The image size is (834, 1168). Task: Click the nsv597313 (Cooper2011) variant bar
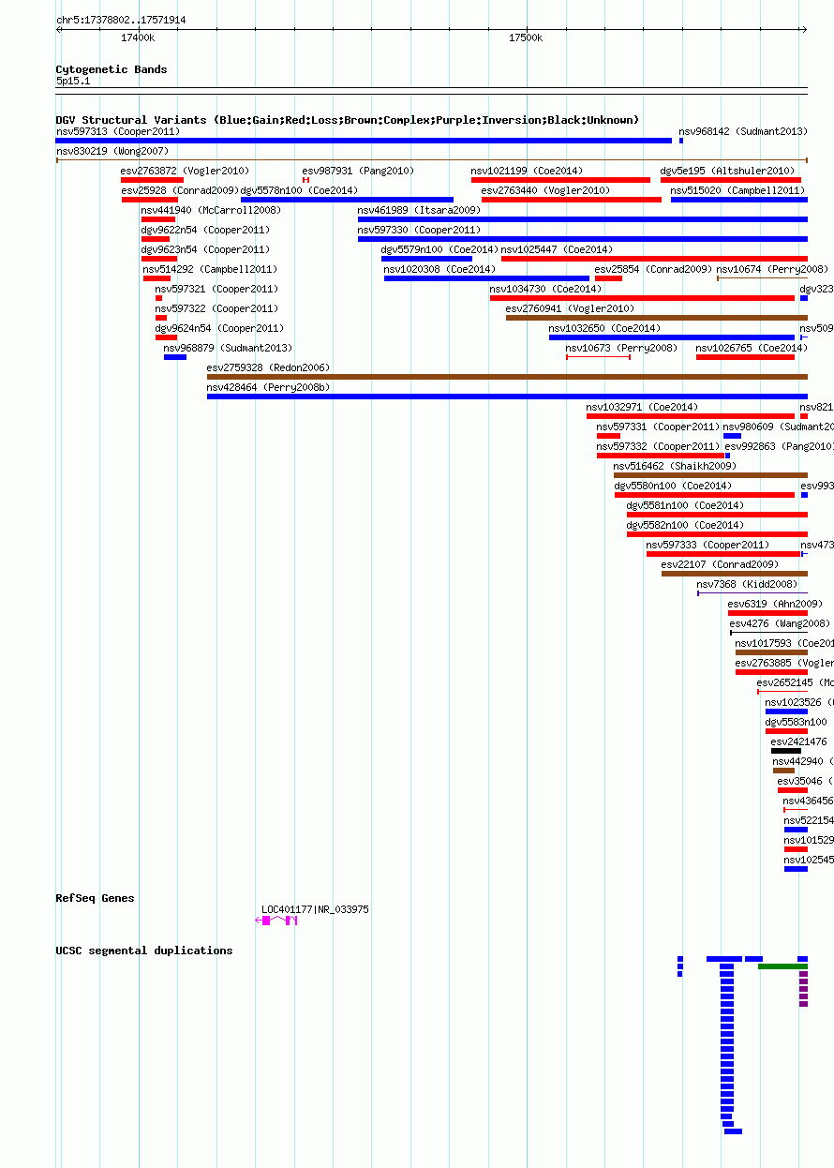(x=364, y=141)
